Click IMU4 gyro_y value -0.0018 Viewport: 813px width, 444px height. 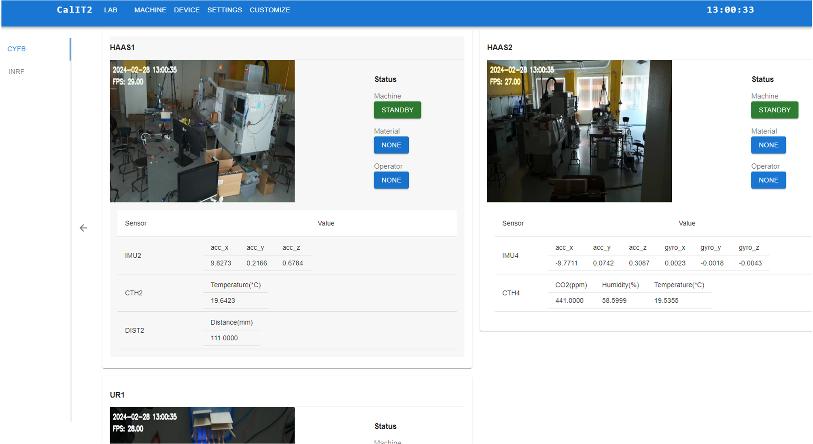coord(712,263)
